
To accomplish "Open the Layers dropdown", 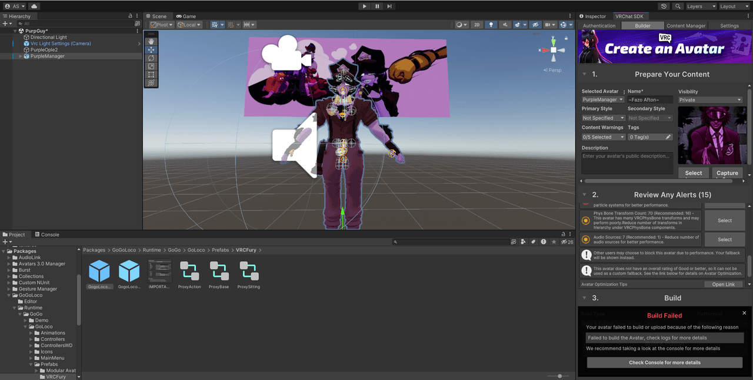I will 701,6.
